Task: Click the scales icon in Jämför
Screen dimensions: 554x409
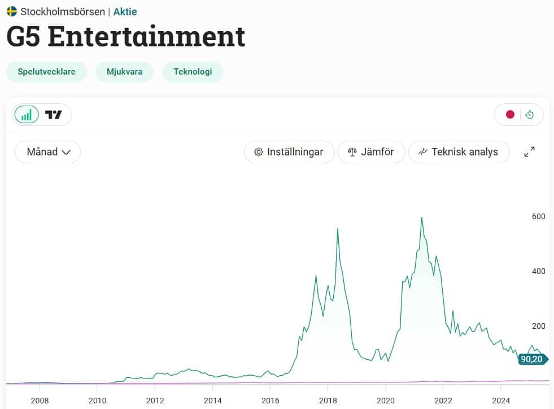Action: tap(352, 152)
